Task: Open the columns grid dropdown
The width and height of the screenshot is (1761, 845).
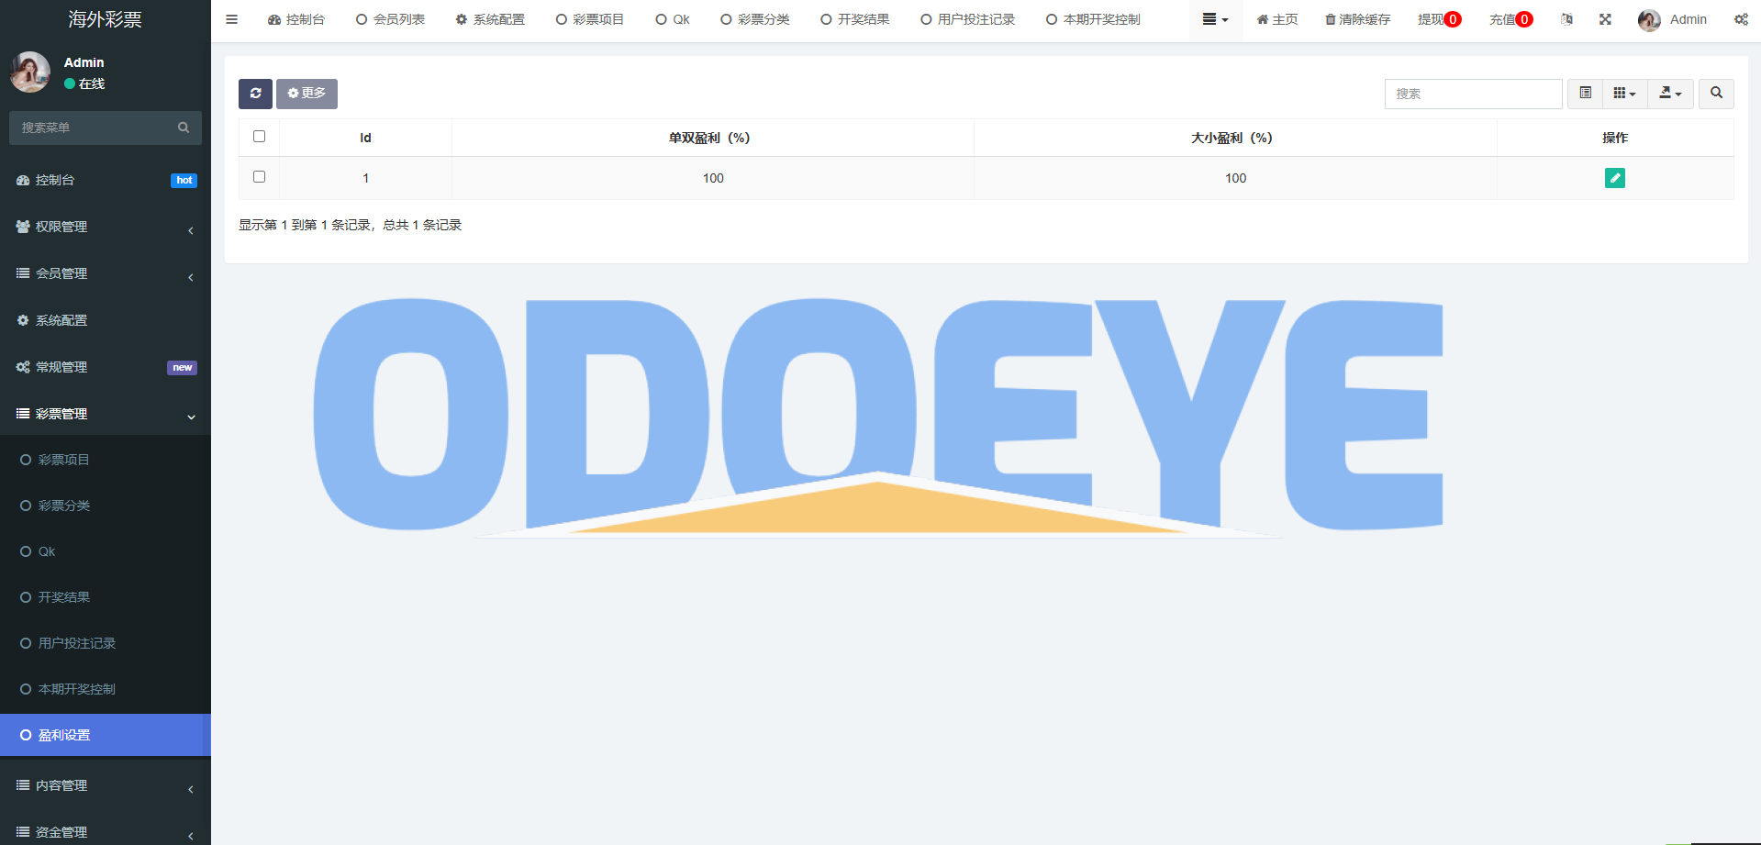Action: 1624,94
